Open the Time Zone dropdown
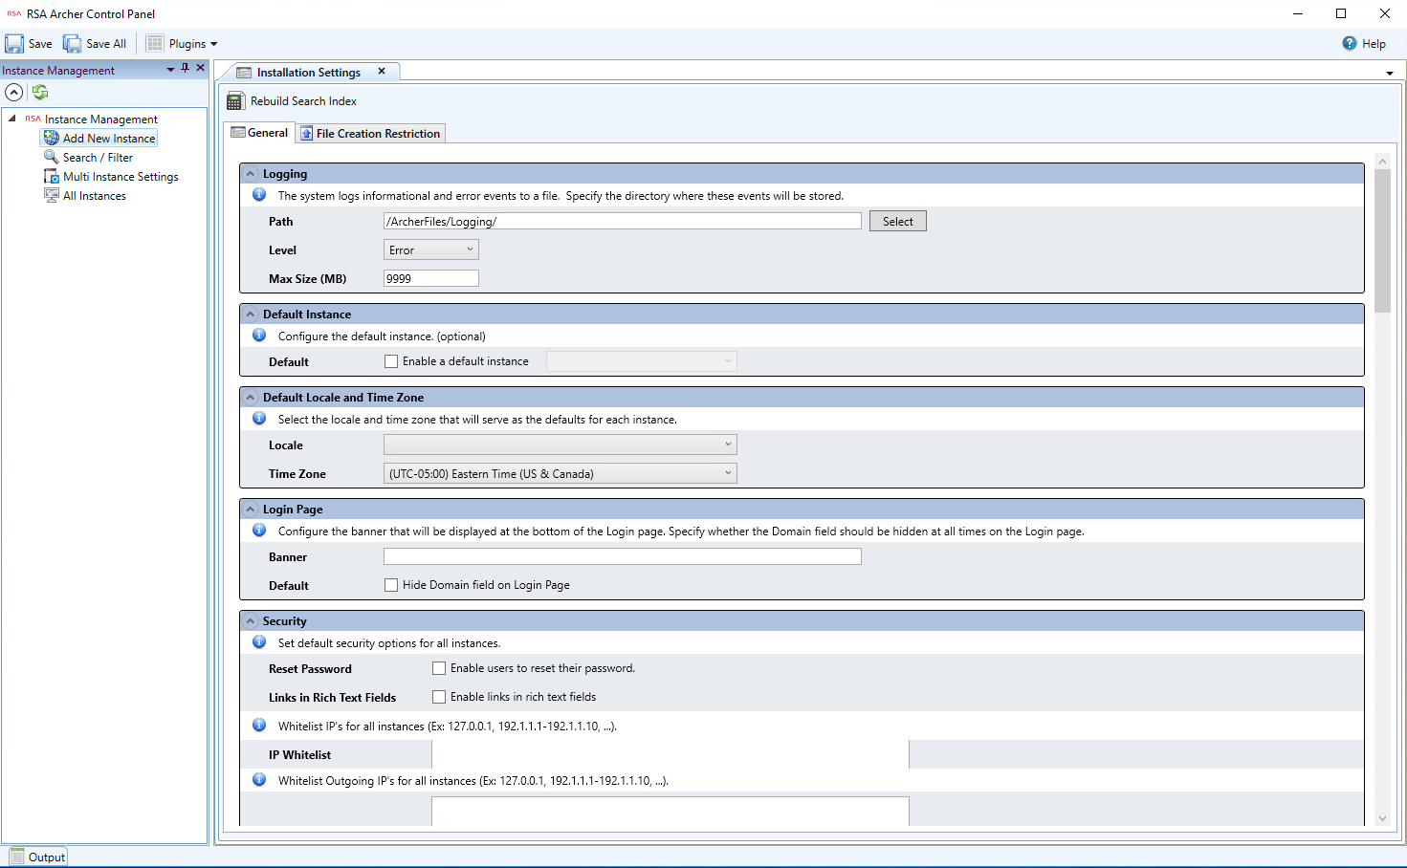This screenshot has width=1407, height=868. click(561, 473)
